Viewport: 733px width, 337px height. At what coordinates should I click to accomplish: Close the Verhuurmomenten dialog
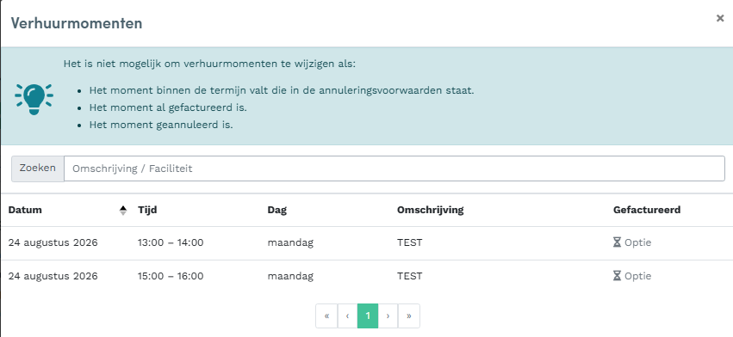coord(720,18)
